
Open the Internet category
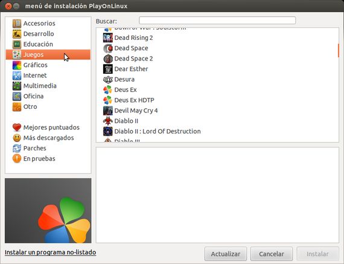pos(48,76)
